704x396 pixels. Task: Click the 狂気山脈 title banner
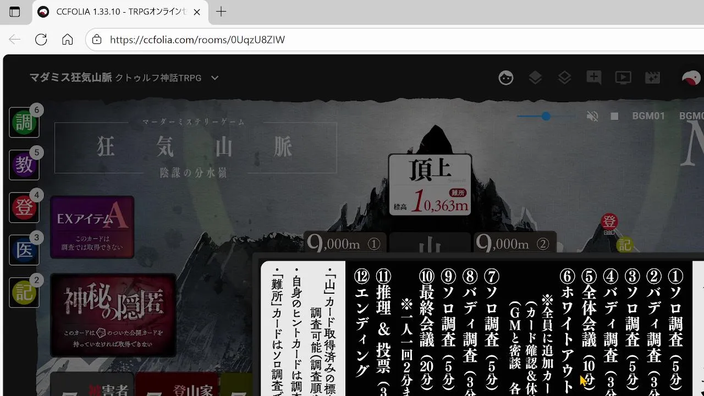point(196,147)
